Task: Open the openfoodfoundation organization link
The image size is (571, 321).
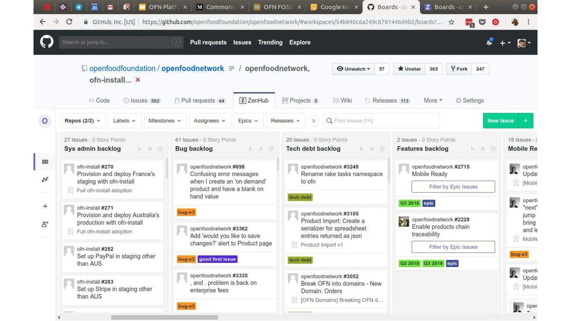Action: tap(122, 69)
